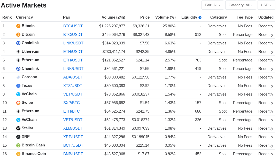
Task: Click the Rank column header
Action: tap(7, 17)
